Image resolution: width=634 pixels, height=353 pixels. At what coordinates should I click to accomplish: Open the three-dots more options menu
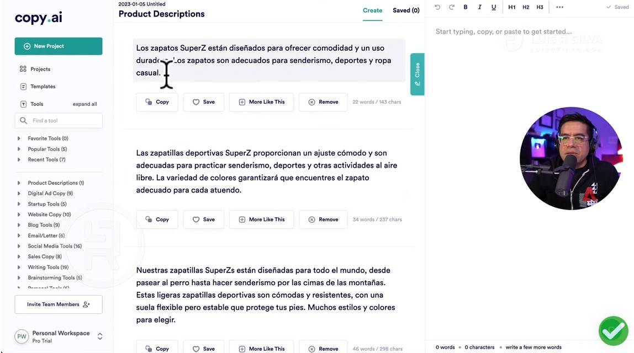tap(559, 7)
